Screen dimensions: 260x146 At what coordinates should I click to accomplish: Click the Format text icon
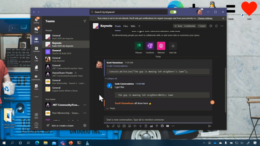(108, 126)
